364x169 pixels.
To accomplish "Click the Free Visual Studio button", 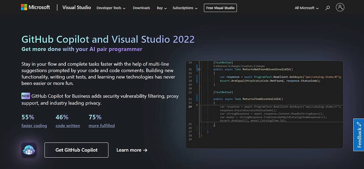I will pyautogui.click(x=220, y=8).
